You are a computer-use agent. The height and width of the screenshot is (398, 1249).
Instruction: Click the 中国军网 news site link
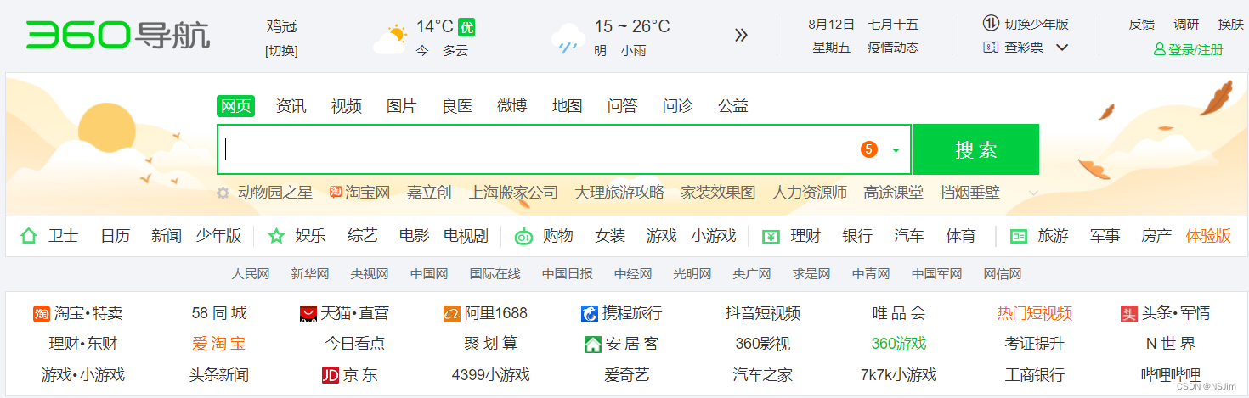(936, 274)
